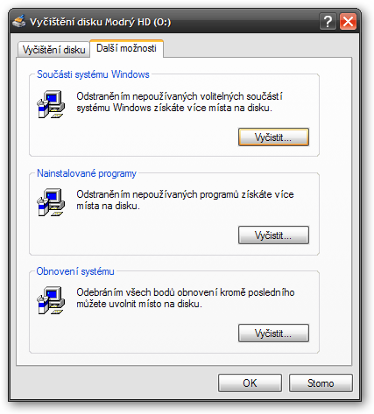
Task: Click the computer icon beside Součásti systému Windows
Action: coord(51,104)
